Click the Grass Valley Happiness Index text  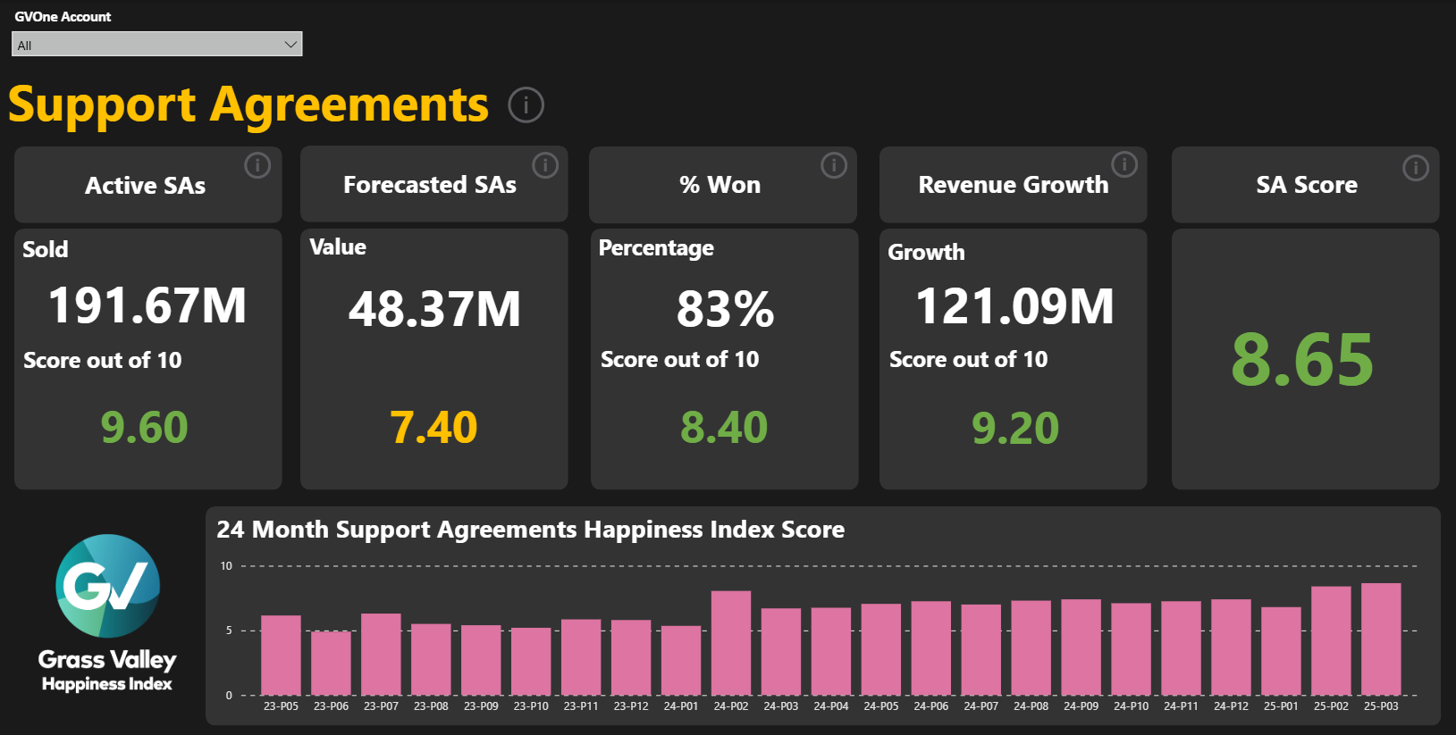[107, 671]
